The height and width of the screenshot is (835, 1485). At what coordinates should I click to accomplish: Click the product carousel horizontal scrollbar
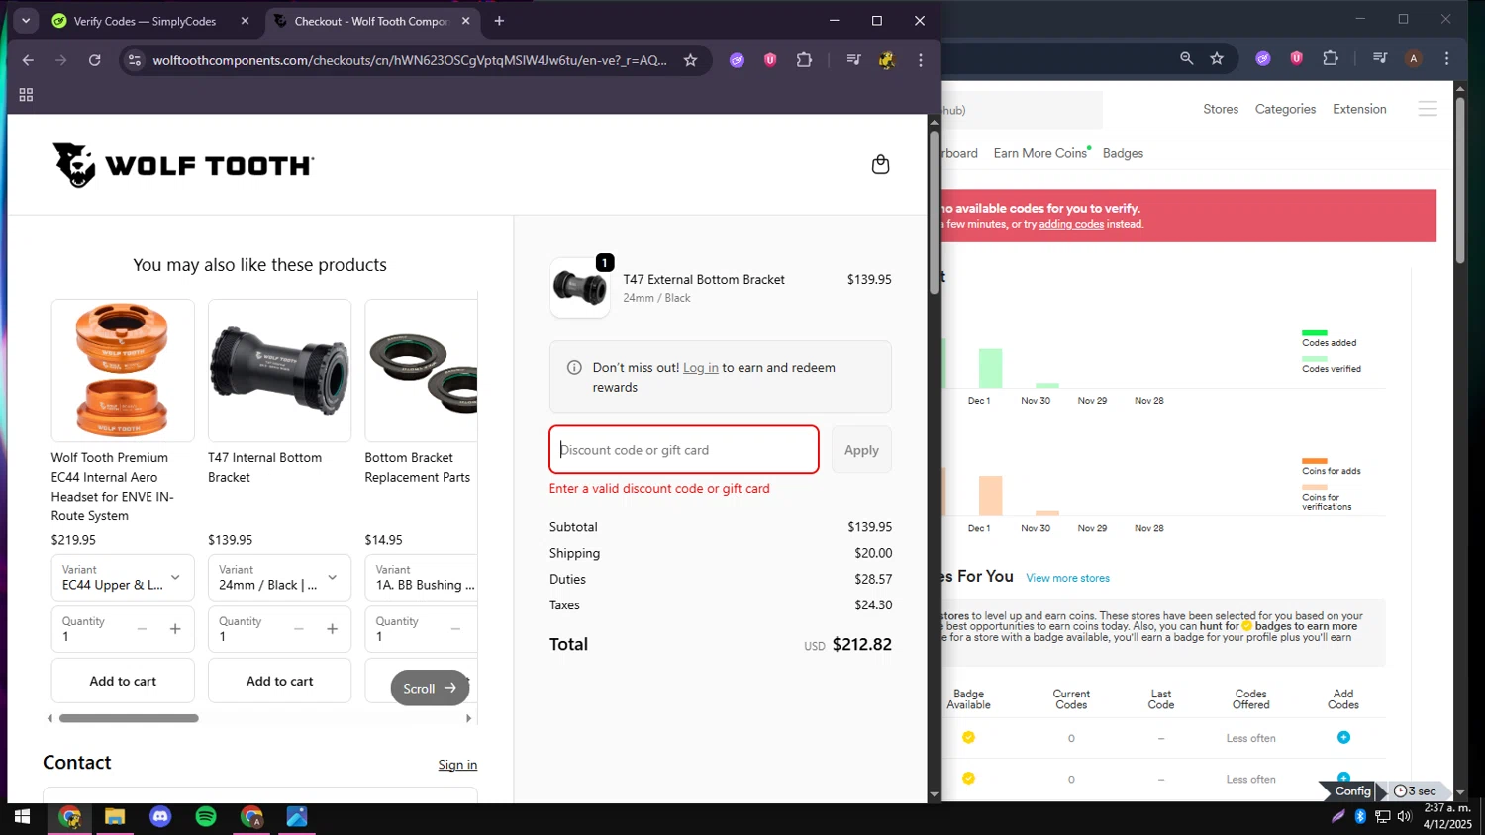click(x=129, y=718)
